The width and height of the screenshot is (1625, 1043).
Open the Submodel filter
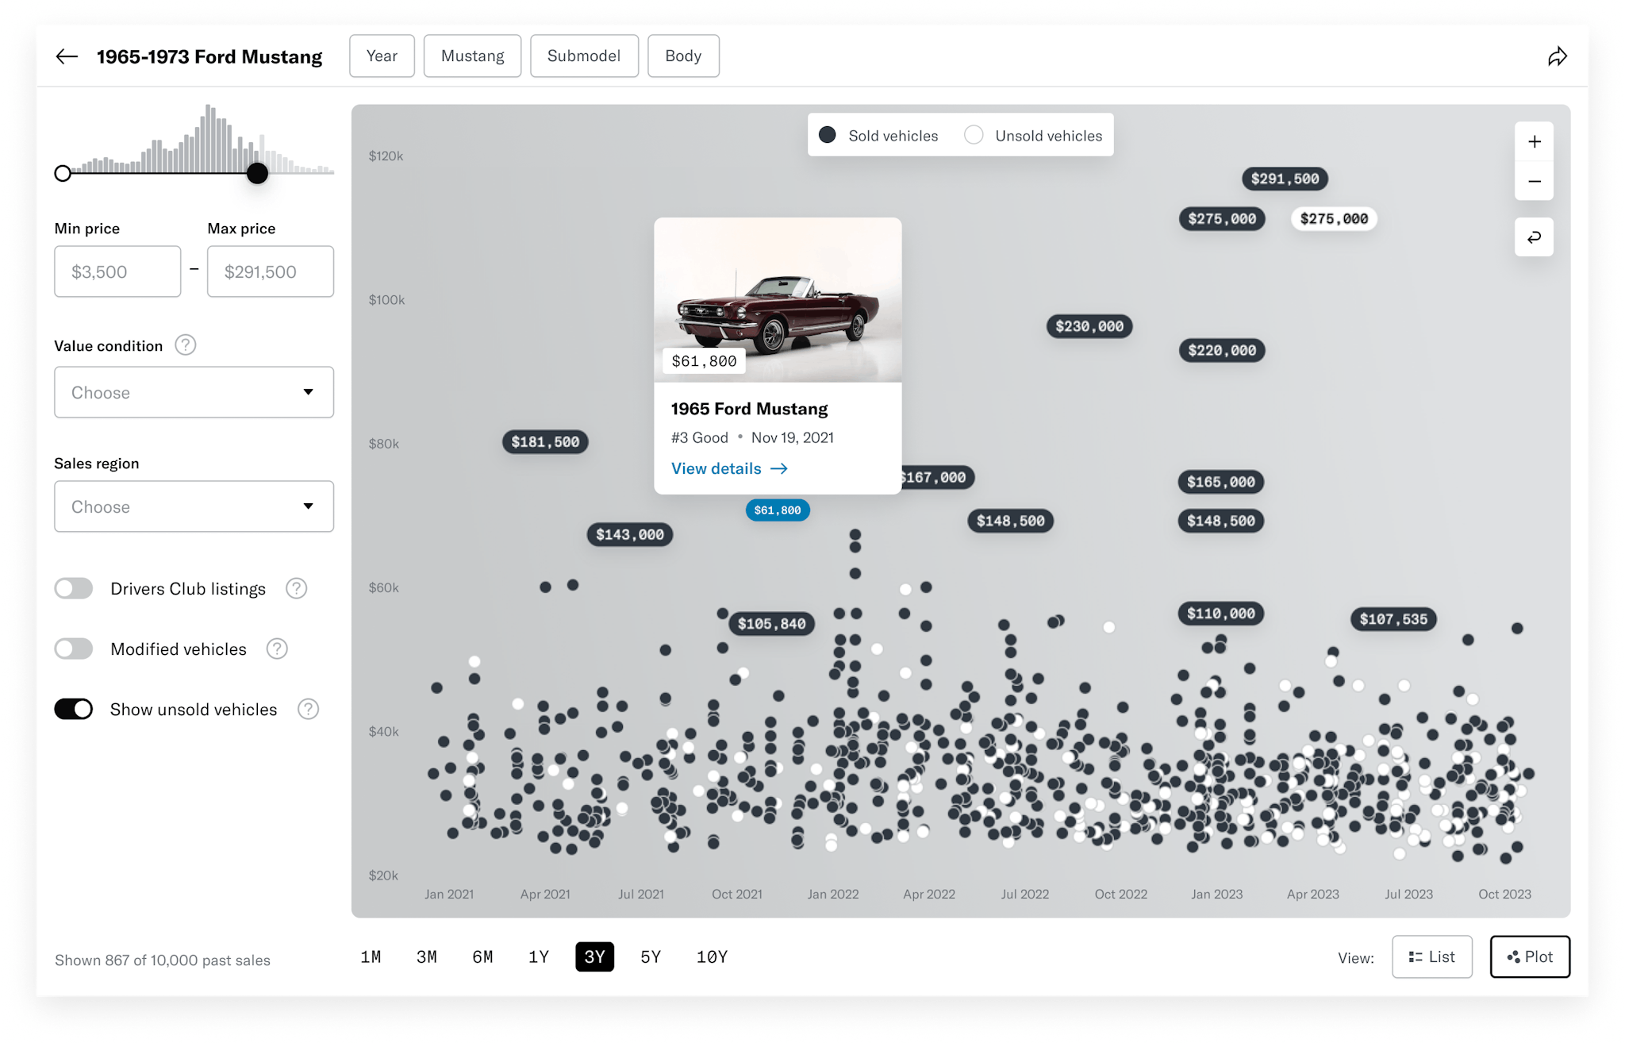[x=584, y=56]
